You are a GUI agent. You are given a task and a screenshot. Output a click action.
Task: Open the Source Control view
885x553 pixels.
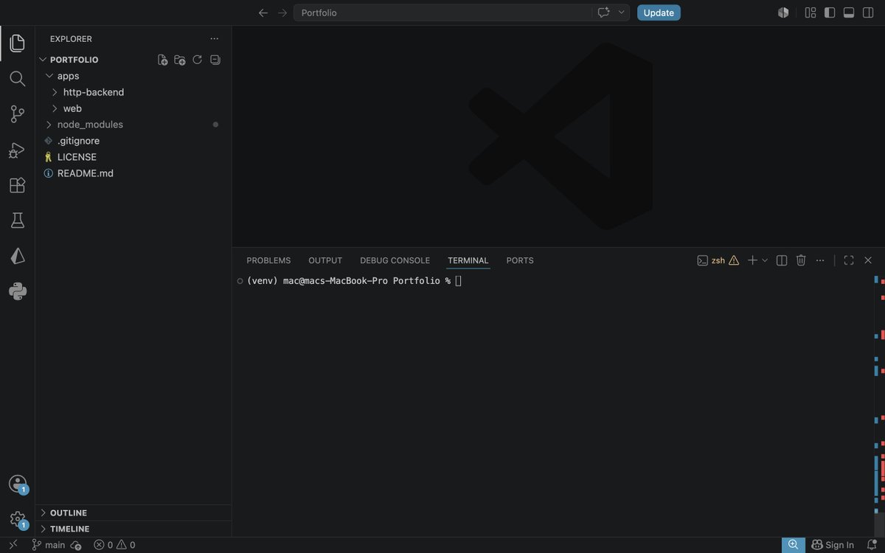pos(18,114)
